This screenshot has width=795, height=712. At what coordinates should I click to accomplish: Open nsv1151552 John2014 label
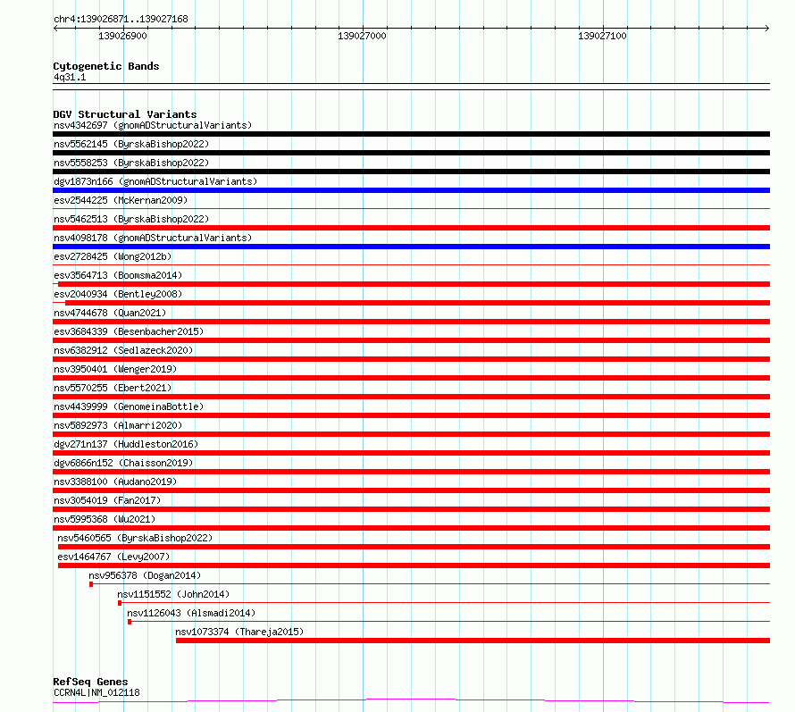point(173,594)
